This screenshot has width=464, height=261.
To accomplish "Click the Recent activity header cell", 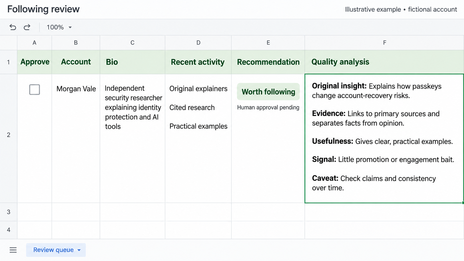I will (x=198, y=62).
